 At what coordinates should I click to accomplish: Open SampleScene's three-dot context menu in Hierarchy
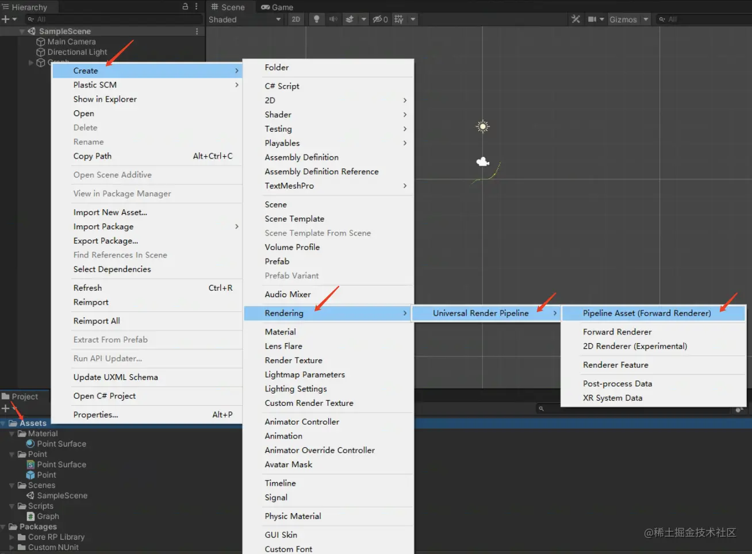coord(197,32)
